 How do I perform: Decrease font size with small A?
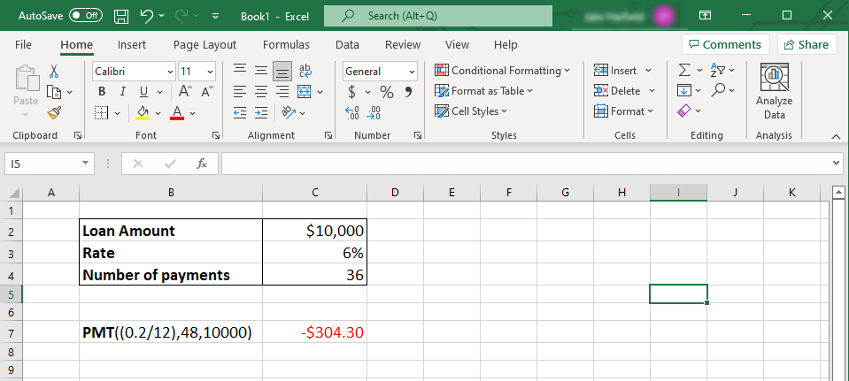(207, 91)
